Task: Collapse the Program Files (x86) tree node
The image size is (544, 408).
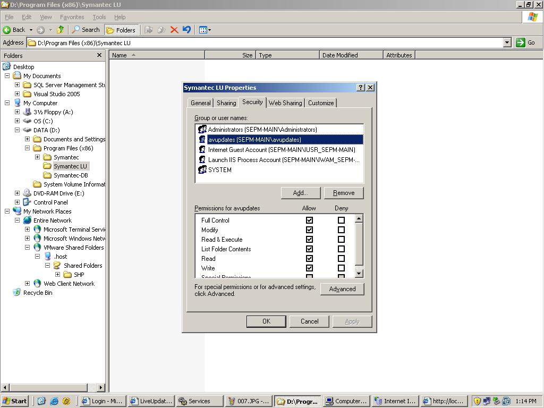Action: tap(27, 148)
